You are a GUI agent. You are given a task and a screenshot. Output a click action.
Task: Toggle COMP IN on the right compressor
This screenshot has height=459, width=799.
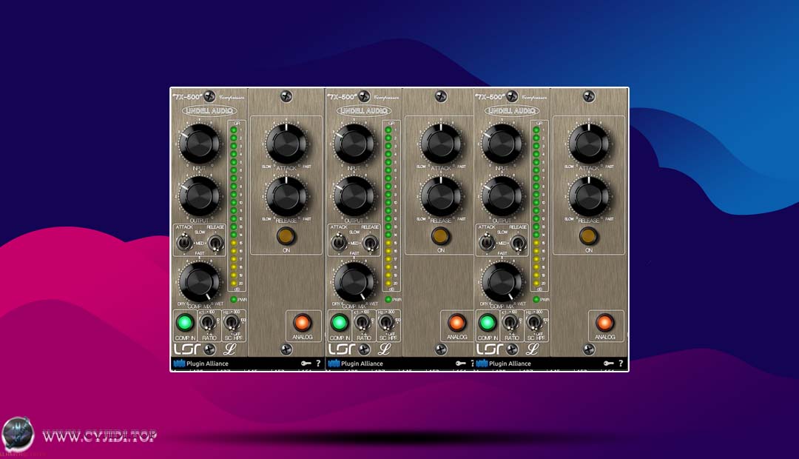click(487, 322)
